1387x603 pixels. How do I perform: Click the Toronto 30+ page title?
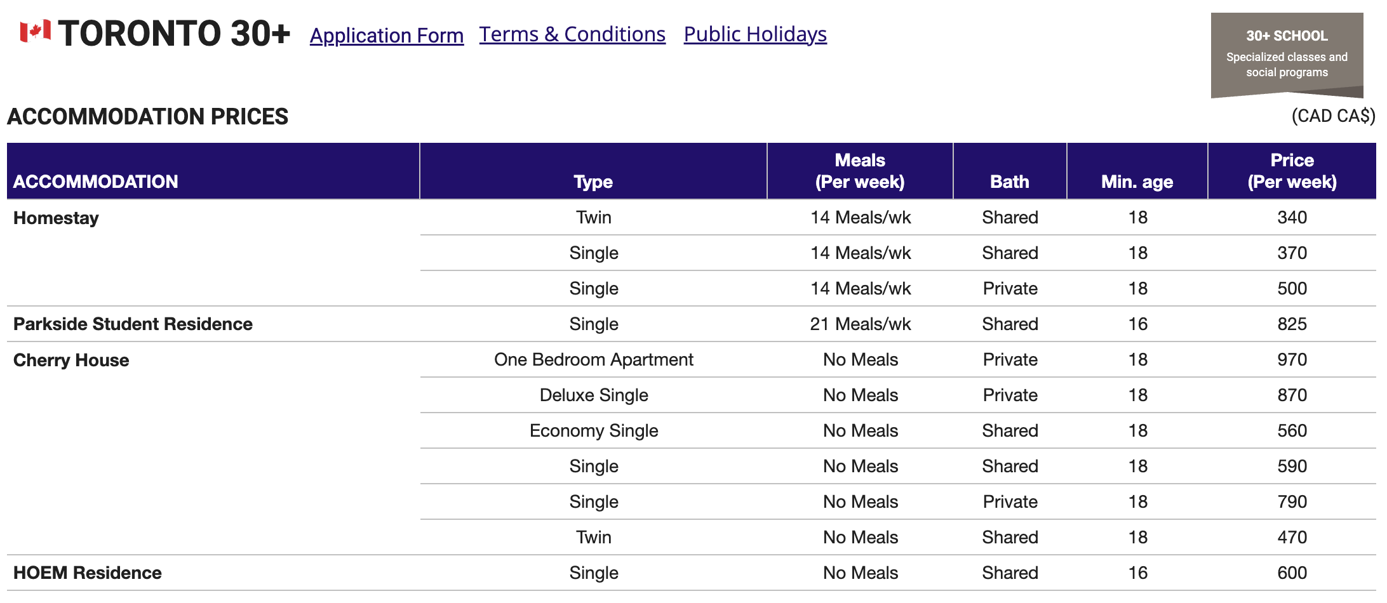point(174,33)
